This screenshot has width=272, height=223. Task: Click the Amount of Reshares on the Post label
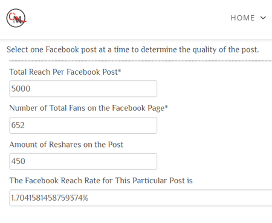coord(66,145)
